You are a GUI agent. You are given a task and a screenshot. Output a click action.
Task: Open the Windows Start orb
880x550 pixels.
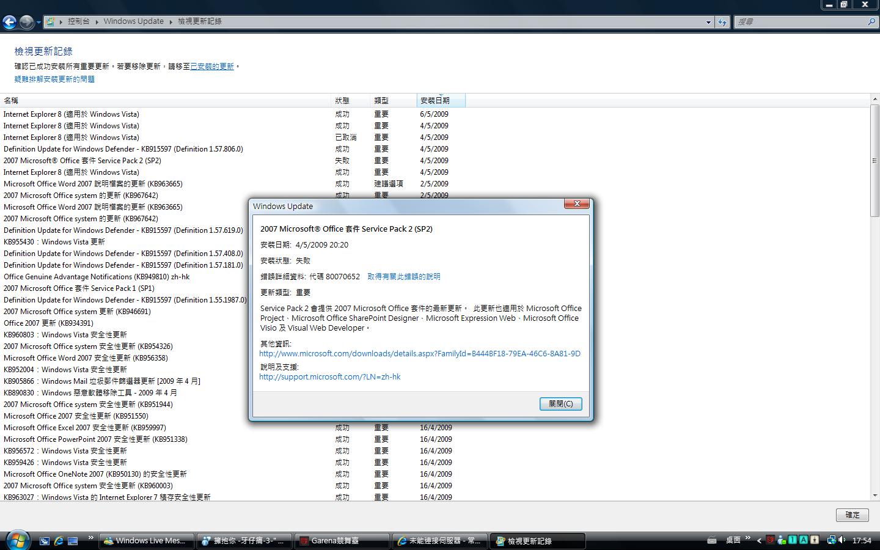[x=18, y=540]
